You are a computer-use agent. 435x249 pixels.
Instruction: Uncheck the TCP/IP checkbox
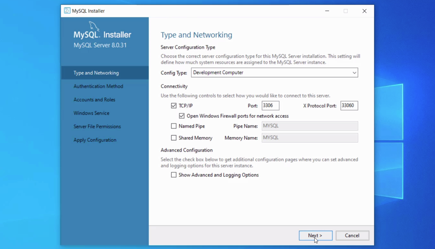[174, 106]
